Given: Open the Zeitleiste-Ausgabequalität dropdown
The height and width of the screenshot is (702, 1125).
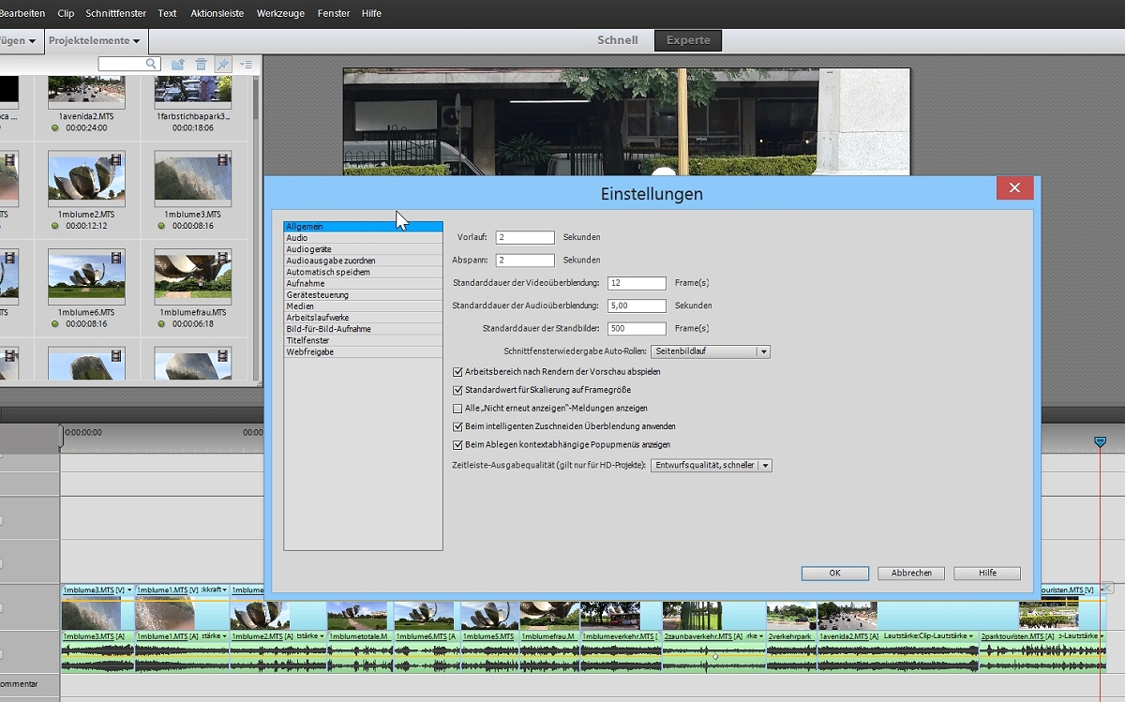Looking at the screenshot, I should click(x=712, y=465).
